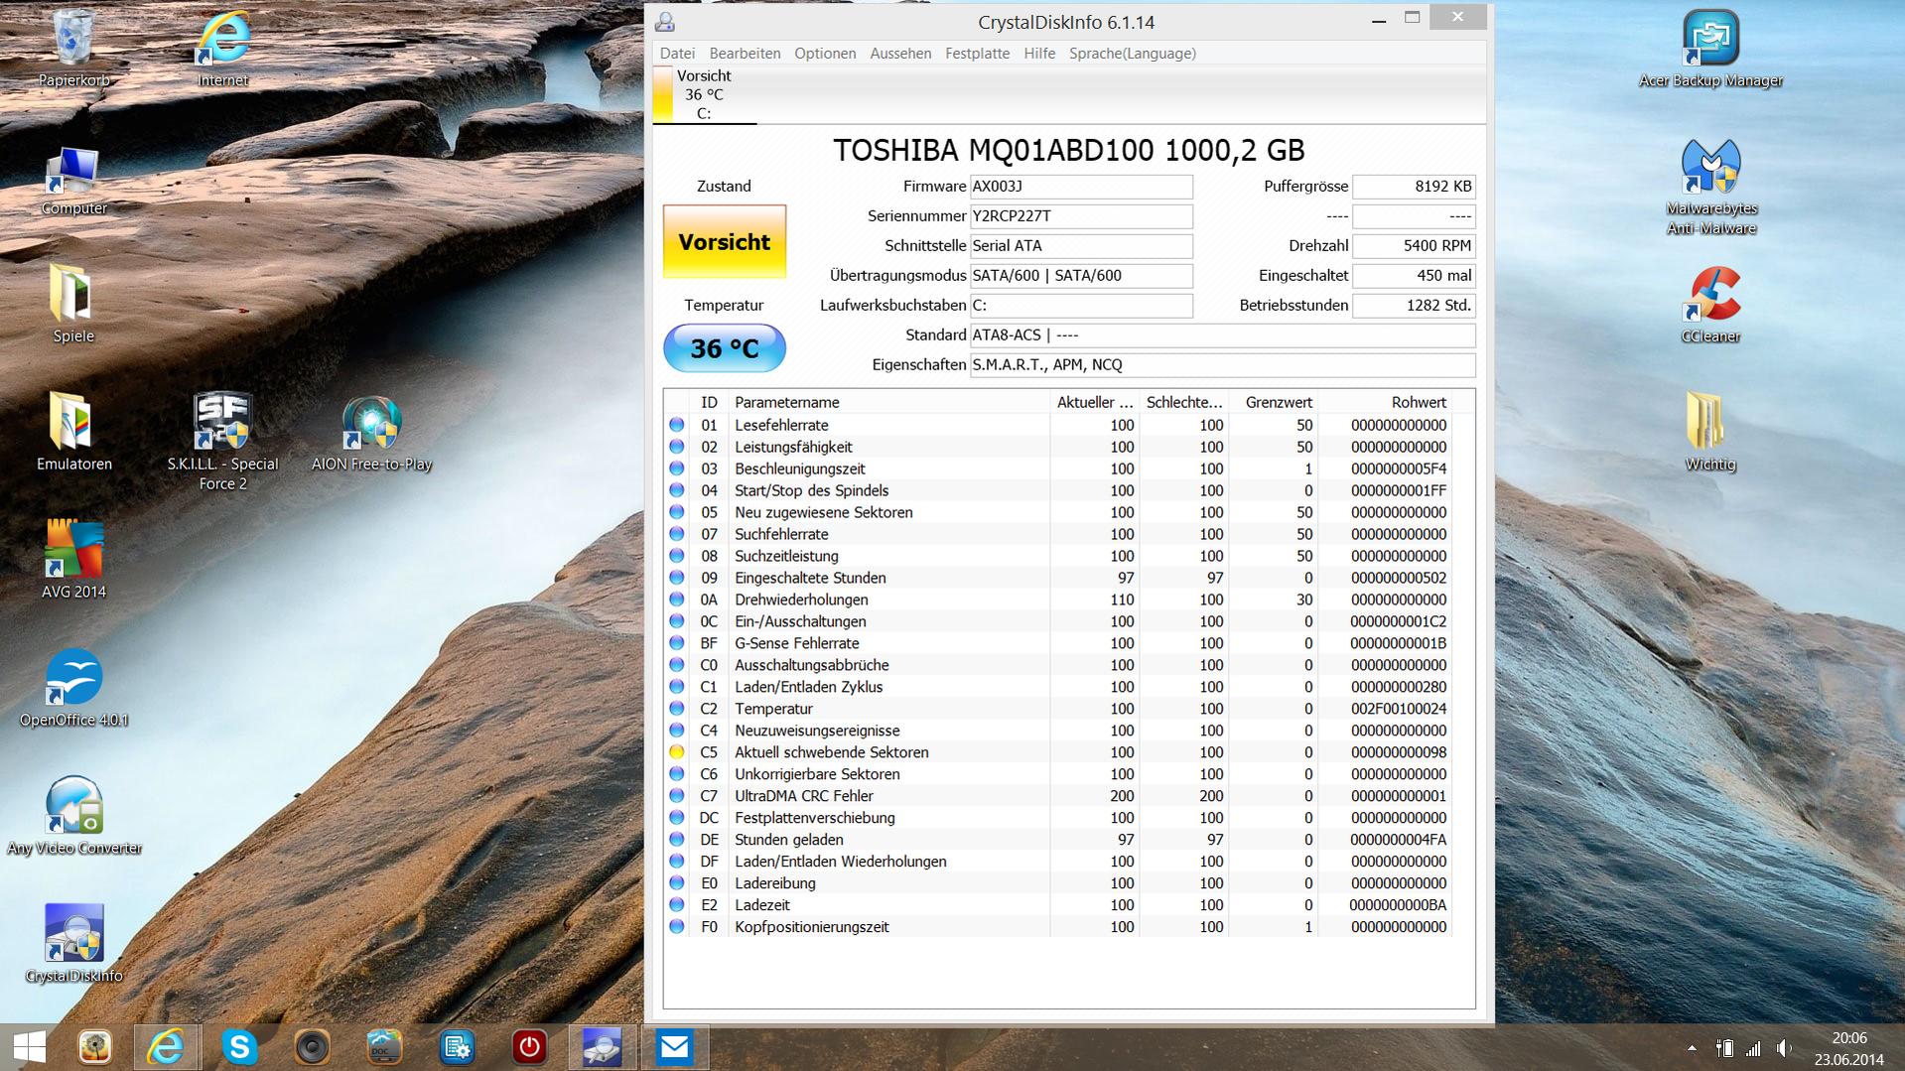This screenshot has height=1071, width=1905.
Task: Open the Hilfe menu
Action: (x=1039, y=54)
